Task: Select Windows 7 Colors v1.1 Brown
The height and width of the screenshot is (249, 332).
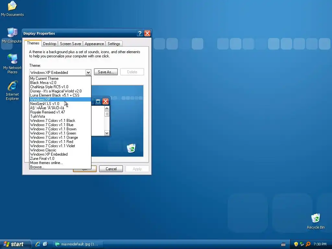Action: coord(60,129)
